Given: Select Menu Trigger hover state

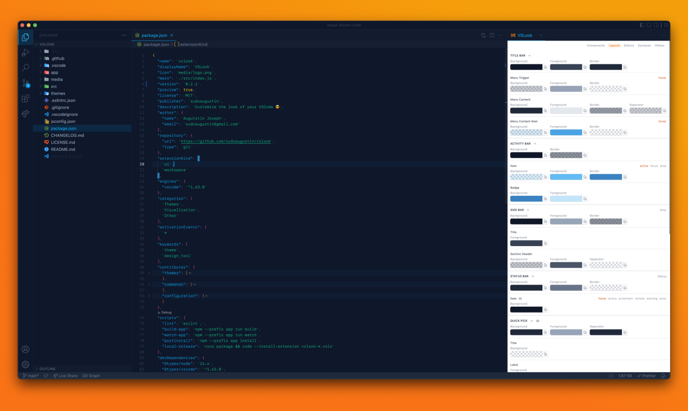Looking at the screenshot, I should tap(662, 78).
